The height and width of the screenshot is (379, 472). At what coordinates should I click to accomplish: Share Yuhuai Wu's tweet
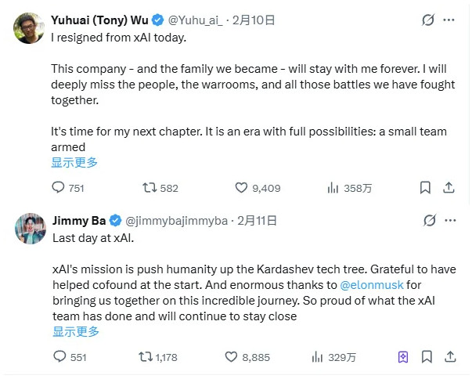449,188
